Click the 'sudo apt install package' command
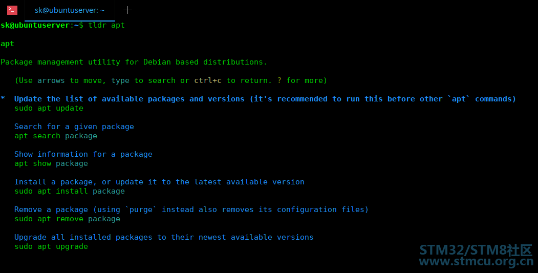 (70, 191)
